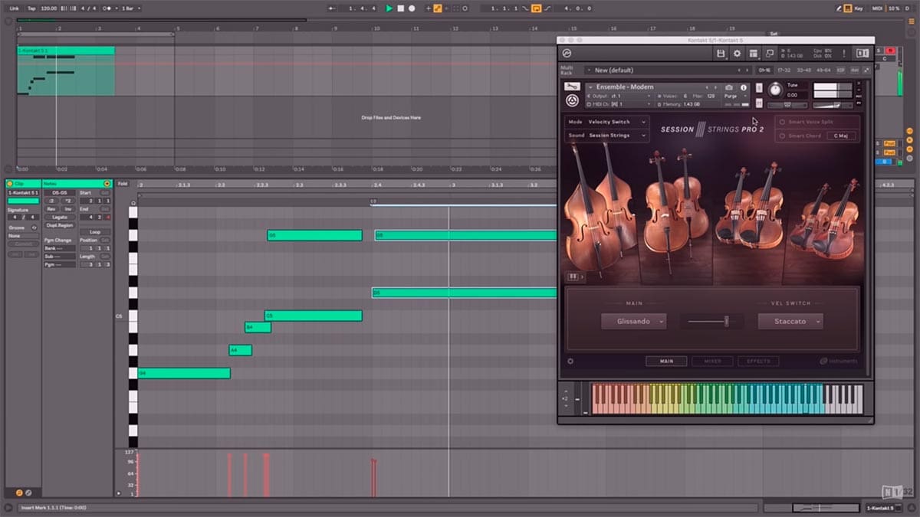Toggle the Key map mode switch

(858, 8)
